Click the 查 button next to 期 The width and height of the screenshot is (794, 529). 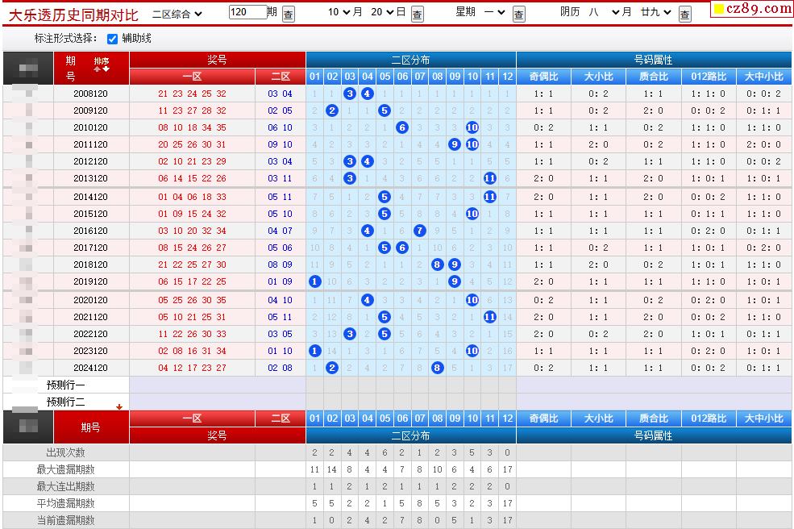point(289,15)
